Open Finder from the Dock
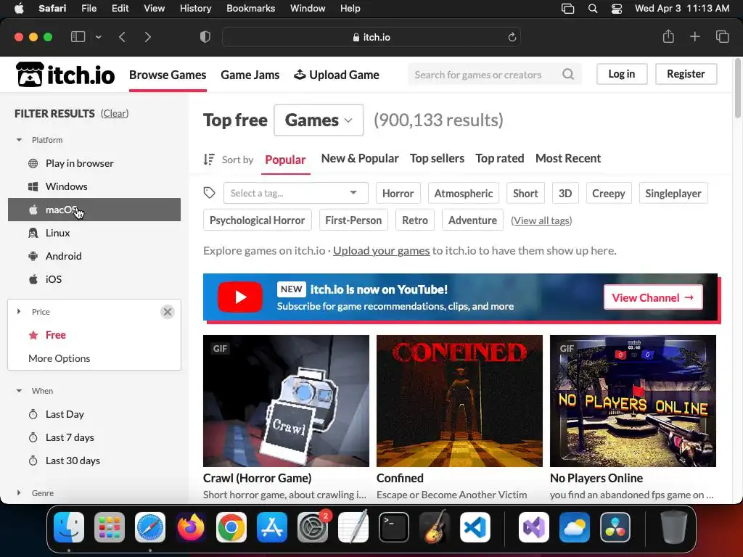This screenshot has width=743, height=557. point(69,527)
